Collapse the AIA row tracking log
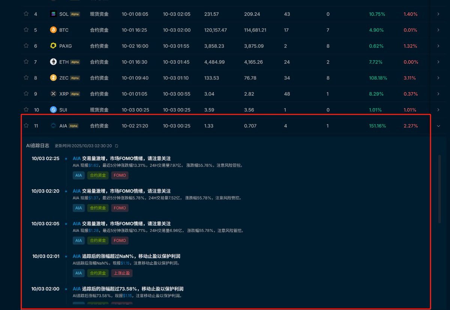Screen dimensions: 450x310 (x=438, y=126)
